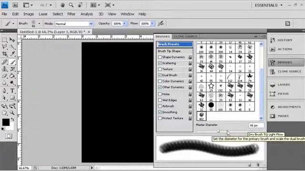This screenshot has height=171, width=305.
Task: Enable Shape Dynamics checkbox
Action: (x=160, y=57)
